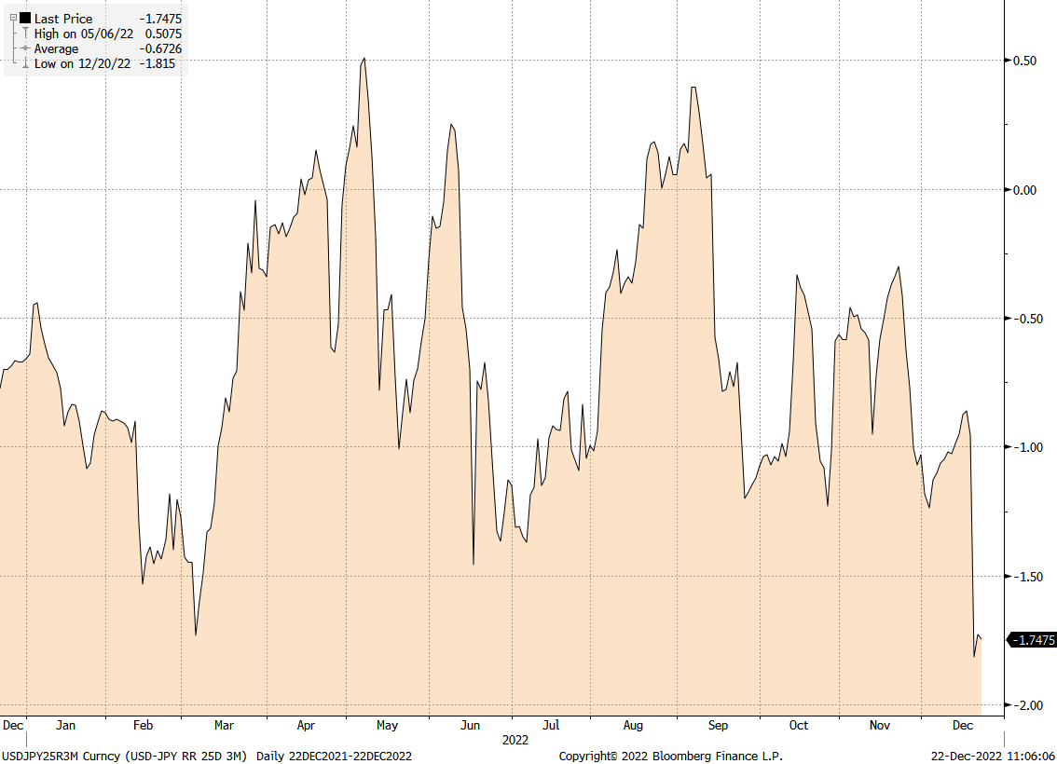Click the Jun x-axis label
The width and height of the screenshot is (1057, 764).
(470, 726)
